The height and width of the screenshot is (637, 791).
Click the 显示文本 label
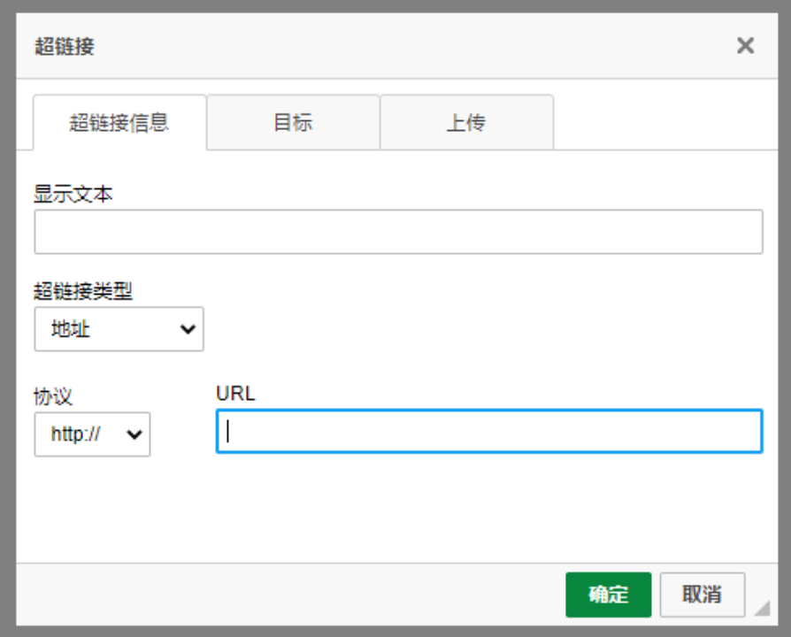tap(73, 195)
